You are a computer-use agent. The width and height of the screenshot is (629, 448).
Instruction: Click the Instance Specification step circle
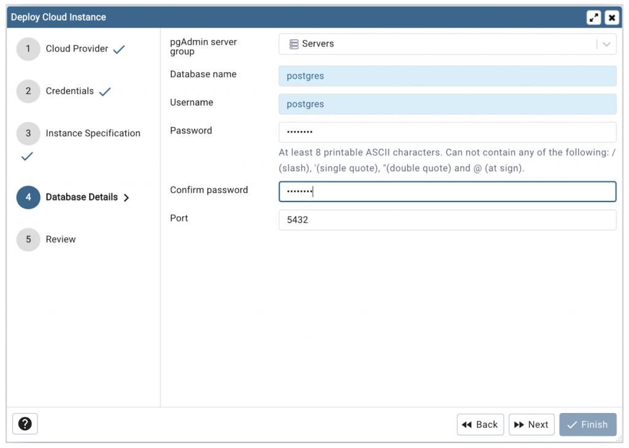click(28, 133)
